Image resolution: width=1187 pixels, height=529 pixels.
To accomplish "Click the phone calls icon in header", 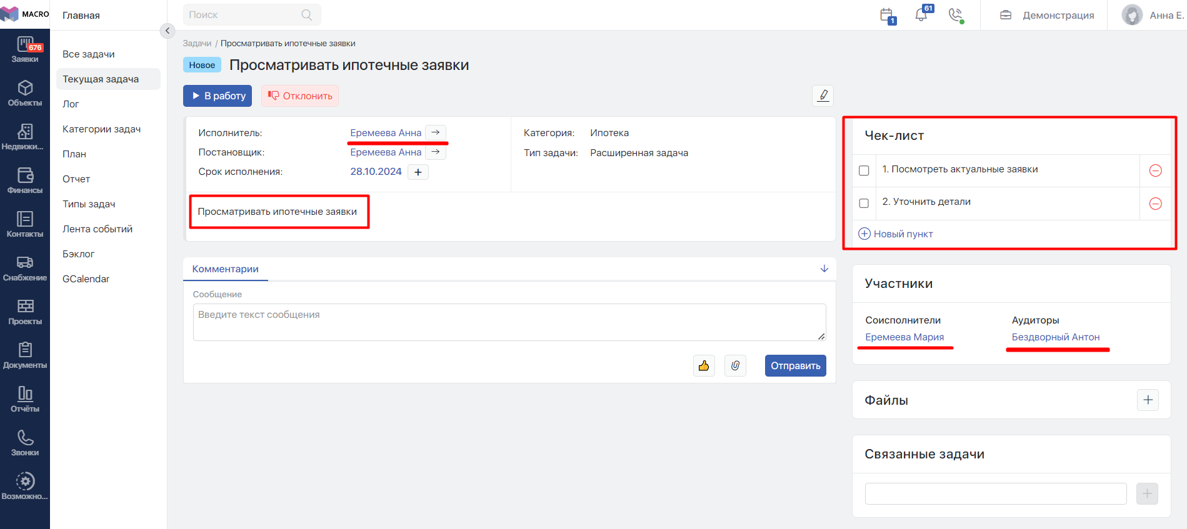I will (x=955, y=15).
